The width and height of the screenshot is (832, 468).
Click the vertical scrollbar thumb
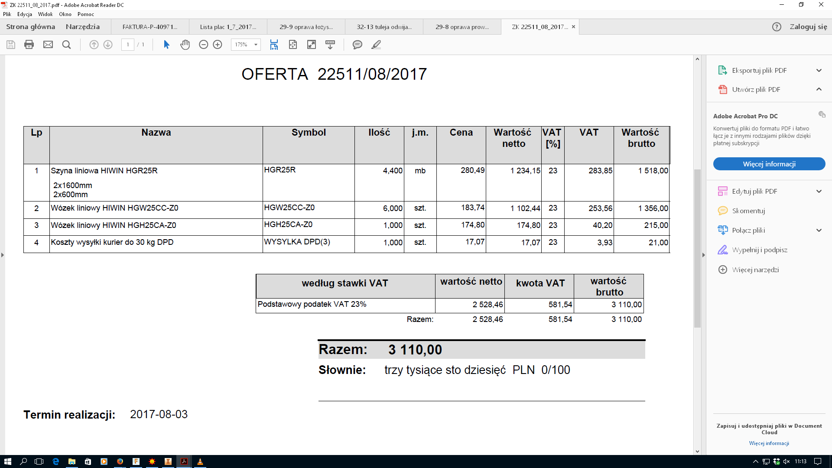(x=697, y=248)
